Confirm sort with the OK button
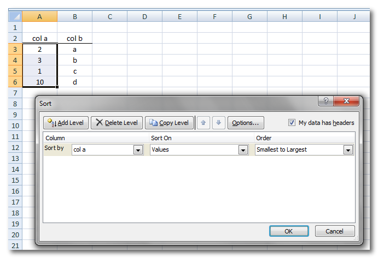 pos(289,231)
